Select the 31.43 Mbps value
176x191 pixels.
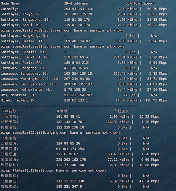(157, 20)
